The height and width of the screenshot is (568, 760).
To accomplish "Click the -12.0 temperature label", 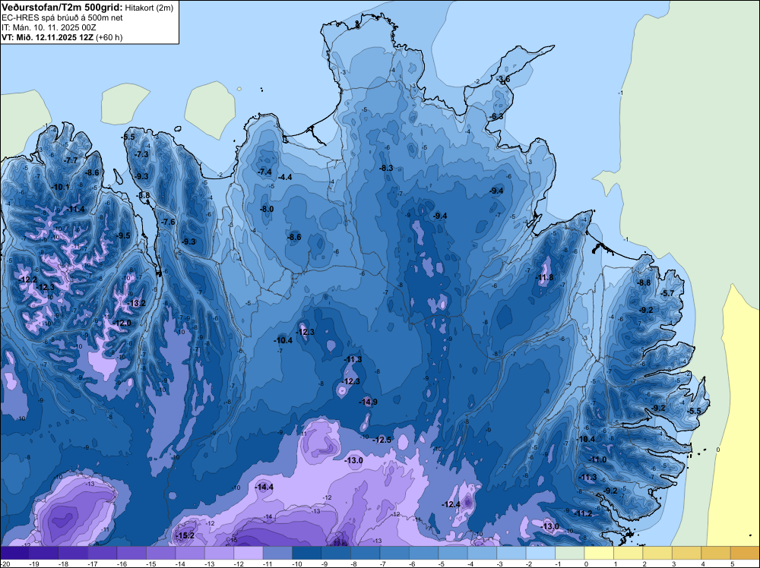I will pos(122,323).
